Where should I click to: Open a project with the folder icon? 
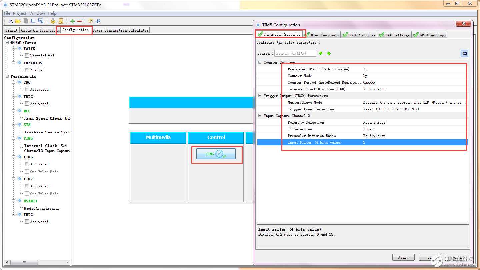(18, 21)
